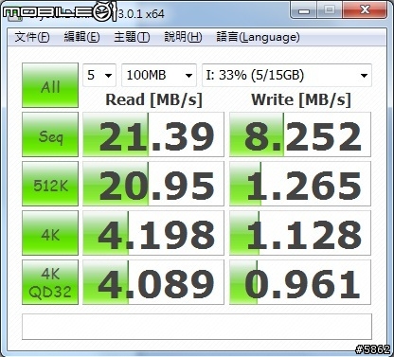Screen dimensions: 394x357
Task: Start the Seq benchmark test
Action: [50, 134]
